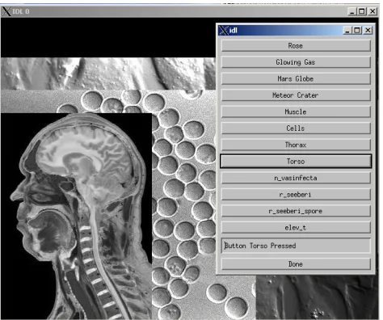Viewport: 383px width, 320px height.
Task: Click the head MRI image in IDL 0
Action: [76, 217]
